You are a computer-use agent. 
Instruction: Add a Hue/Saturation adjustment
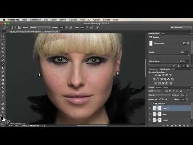click(x=154, y=79)
